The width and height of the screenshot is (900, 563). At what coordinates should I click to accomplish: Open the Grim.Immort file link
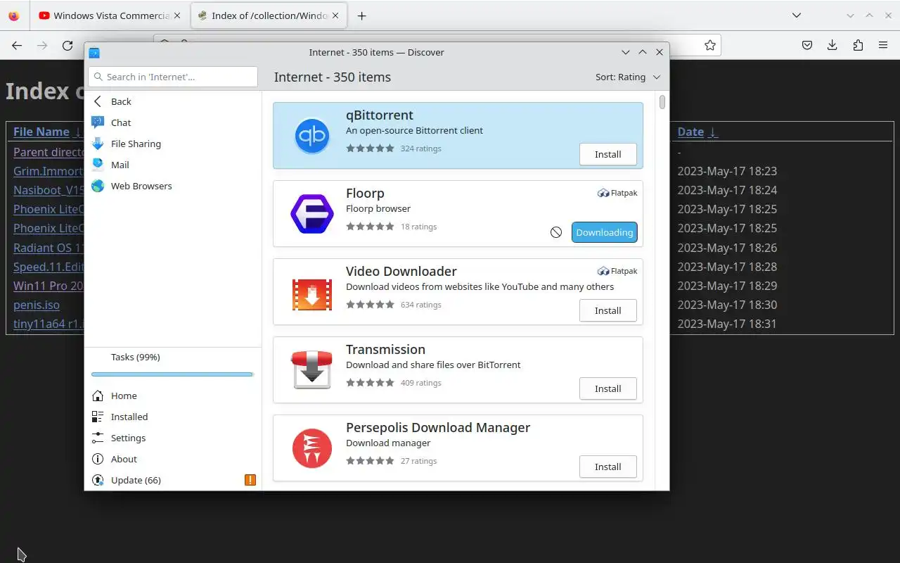49,171
